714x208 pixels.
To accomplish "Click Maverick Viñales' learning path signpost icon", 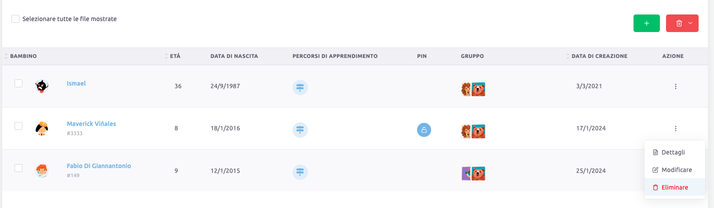I will (x=300, y=130).
